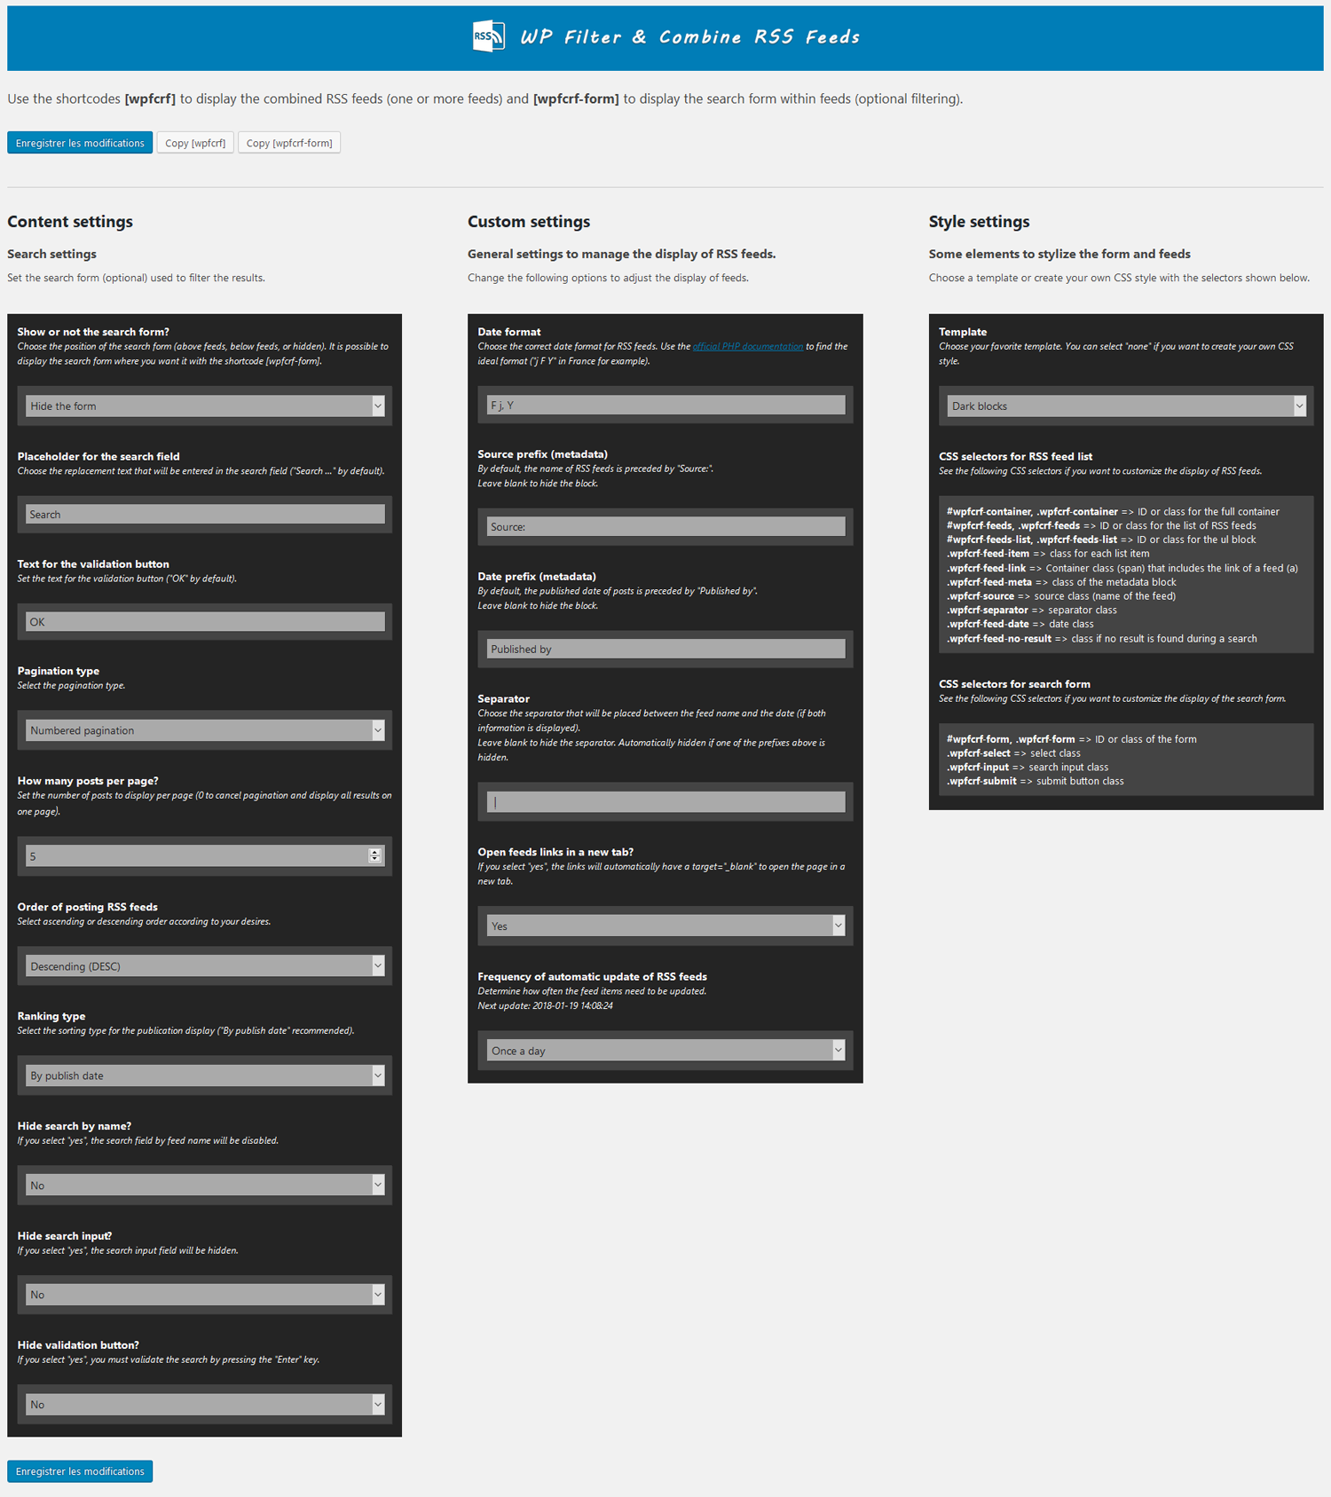1331x1497 pixels.
Task: Open the 'Hide the form' dropdown
Action: click(205, 406)
